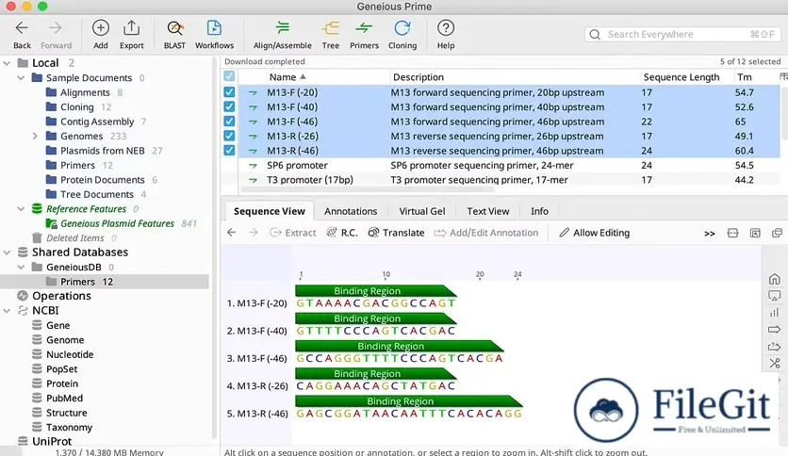Open the Virtual Gel tab
This screenshot has width=788, height=456.
tap(421, 211)
